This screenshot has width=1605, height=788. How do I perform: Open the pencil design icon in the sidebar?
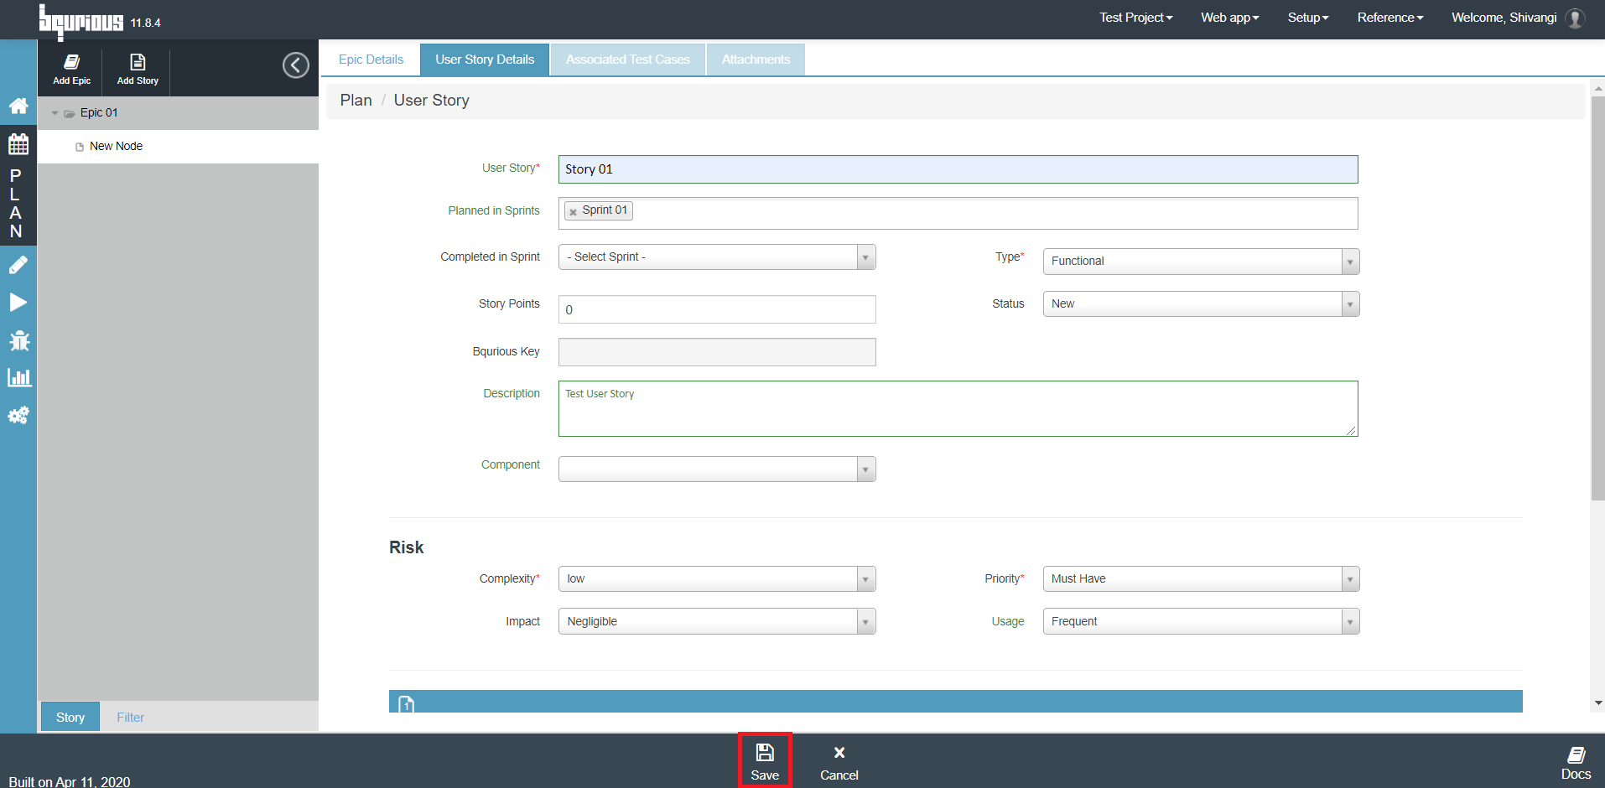[x=18, y=265]
